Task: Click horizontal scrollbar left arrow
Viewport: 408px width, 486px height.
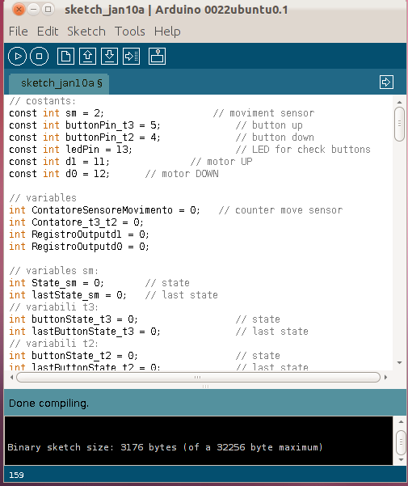Action: 12,377
